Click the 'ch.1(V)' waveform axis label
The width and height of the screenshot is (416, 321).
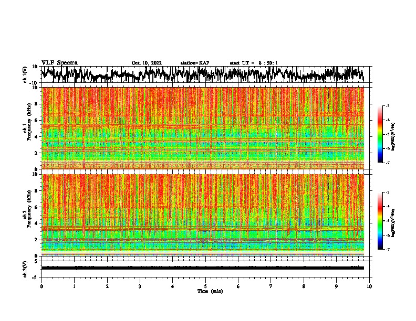tap(25, 74)
